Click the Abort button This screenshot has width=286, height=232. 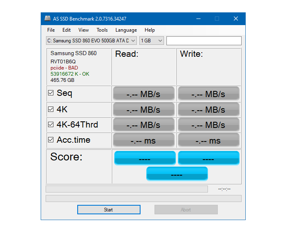pos(186,209)
